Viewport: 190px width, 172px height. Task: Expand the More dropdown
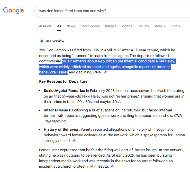(x=160, y=26)
